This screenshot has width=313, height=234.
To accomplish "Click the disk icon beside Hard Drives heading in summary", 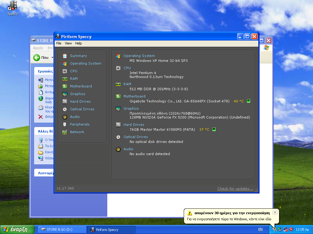I will 118,125.
